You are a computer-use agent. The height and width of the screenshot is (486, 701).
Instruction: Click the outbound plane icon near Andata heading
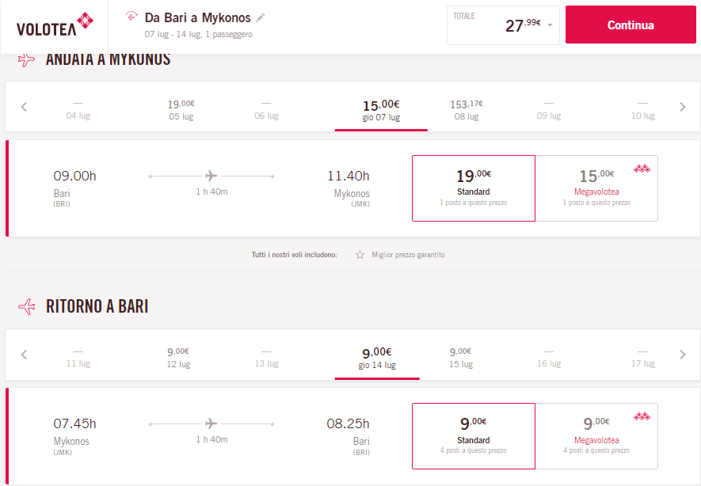[x=26, y=60]
